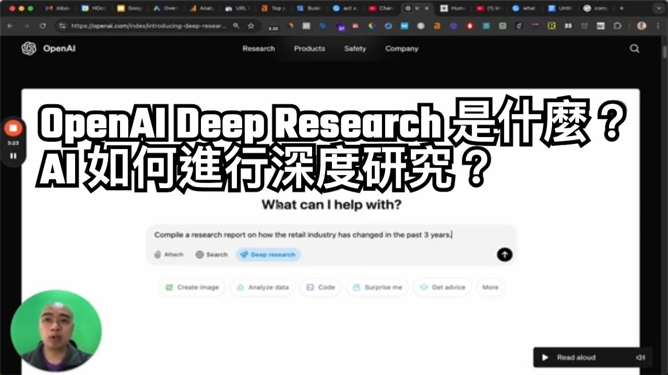The height and width of the screenshot is (375, 668).
Task: Switch to the Amazon Top tab
Action: [274, 8]
